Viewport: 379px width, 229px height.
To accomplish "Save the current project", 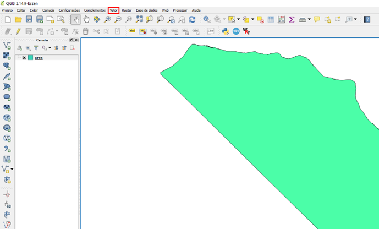I will [x=29, y=19].
